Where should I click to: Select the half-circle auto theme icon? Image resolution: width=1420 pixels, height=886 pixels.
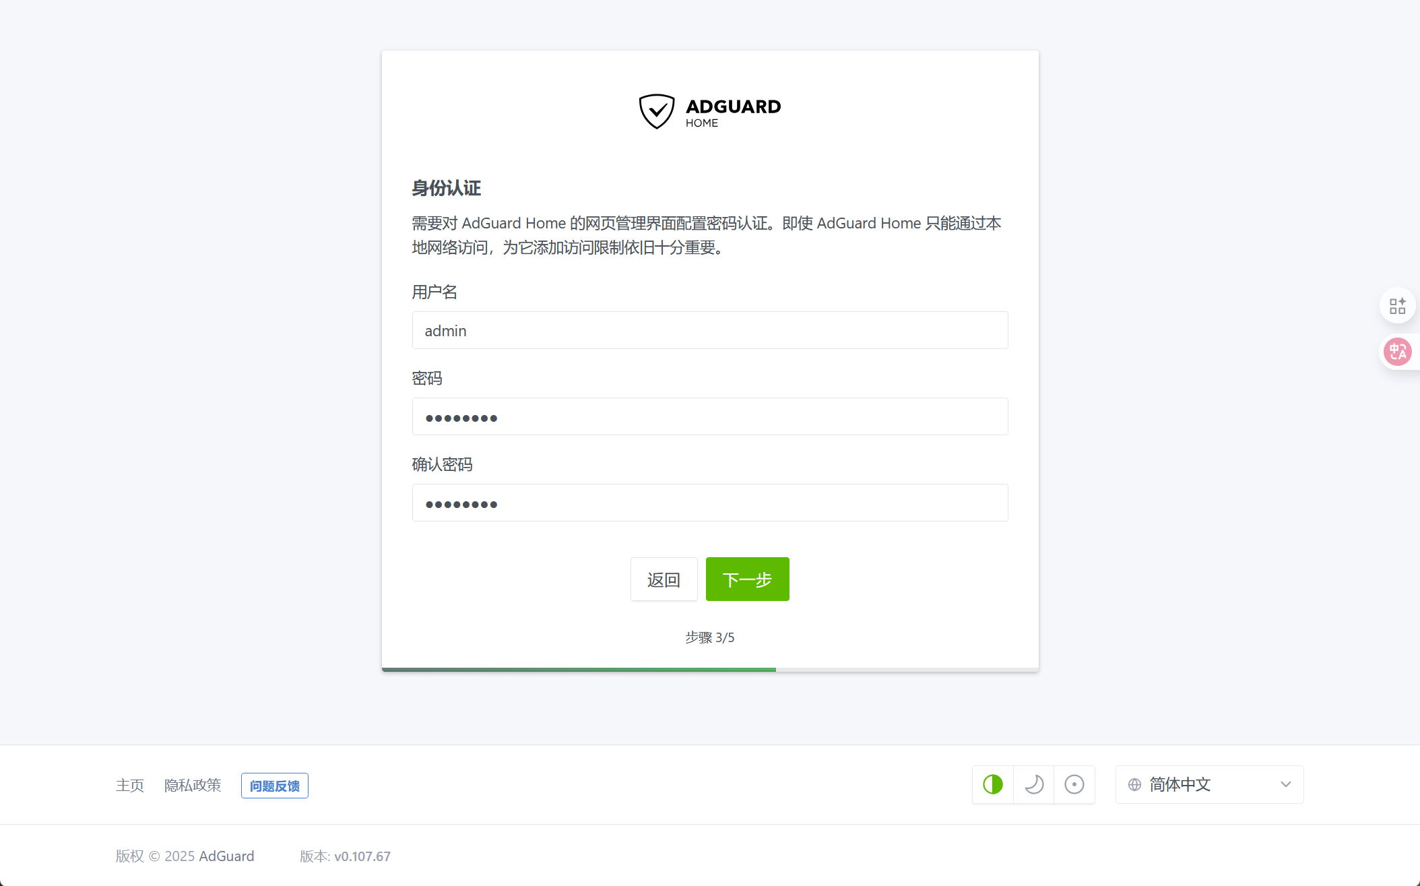[992, 784]
